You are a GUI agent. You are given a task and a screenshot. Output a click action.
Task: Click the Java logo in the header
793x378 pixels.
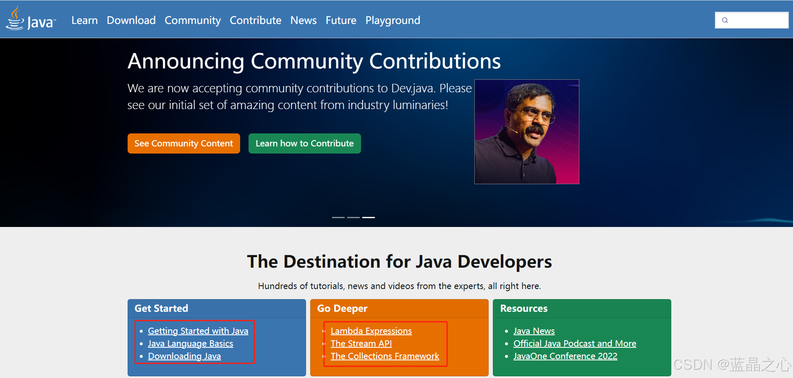(x=31, y=18)
